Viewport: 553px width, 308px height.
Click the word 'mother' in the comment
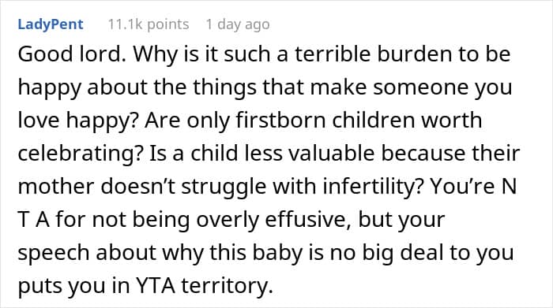pos(56,187)
